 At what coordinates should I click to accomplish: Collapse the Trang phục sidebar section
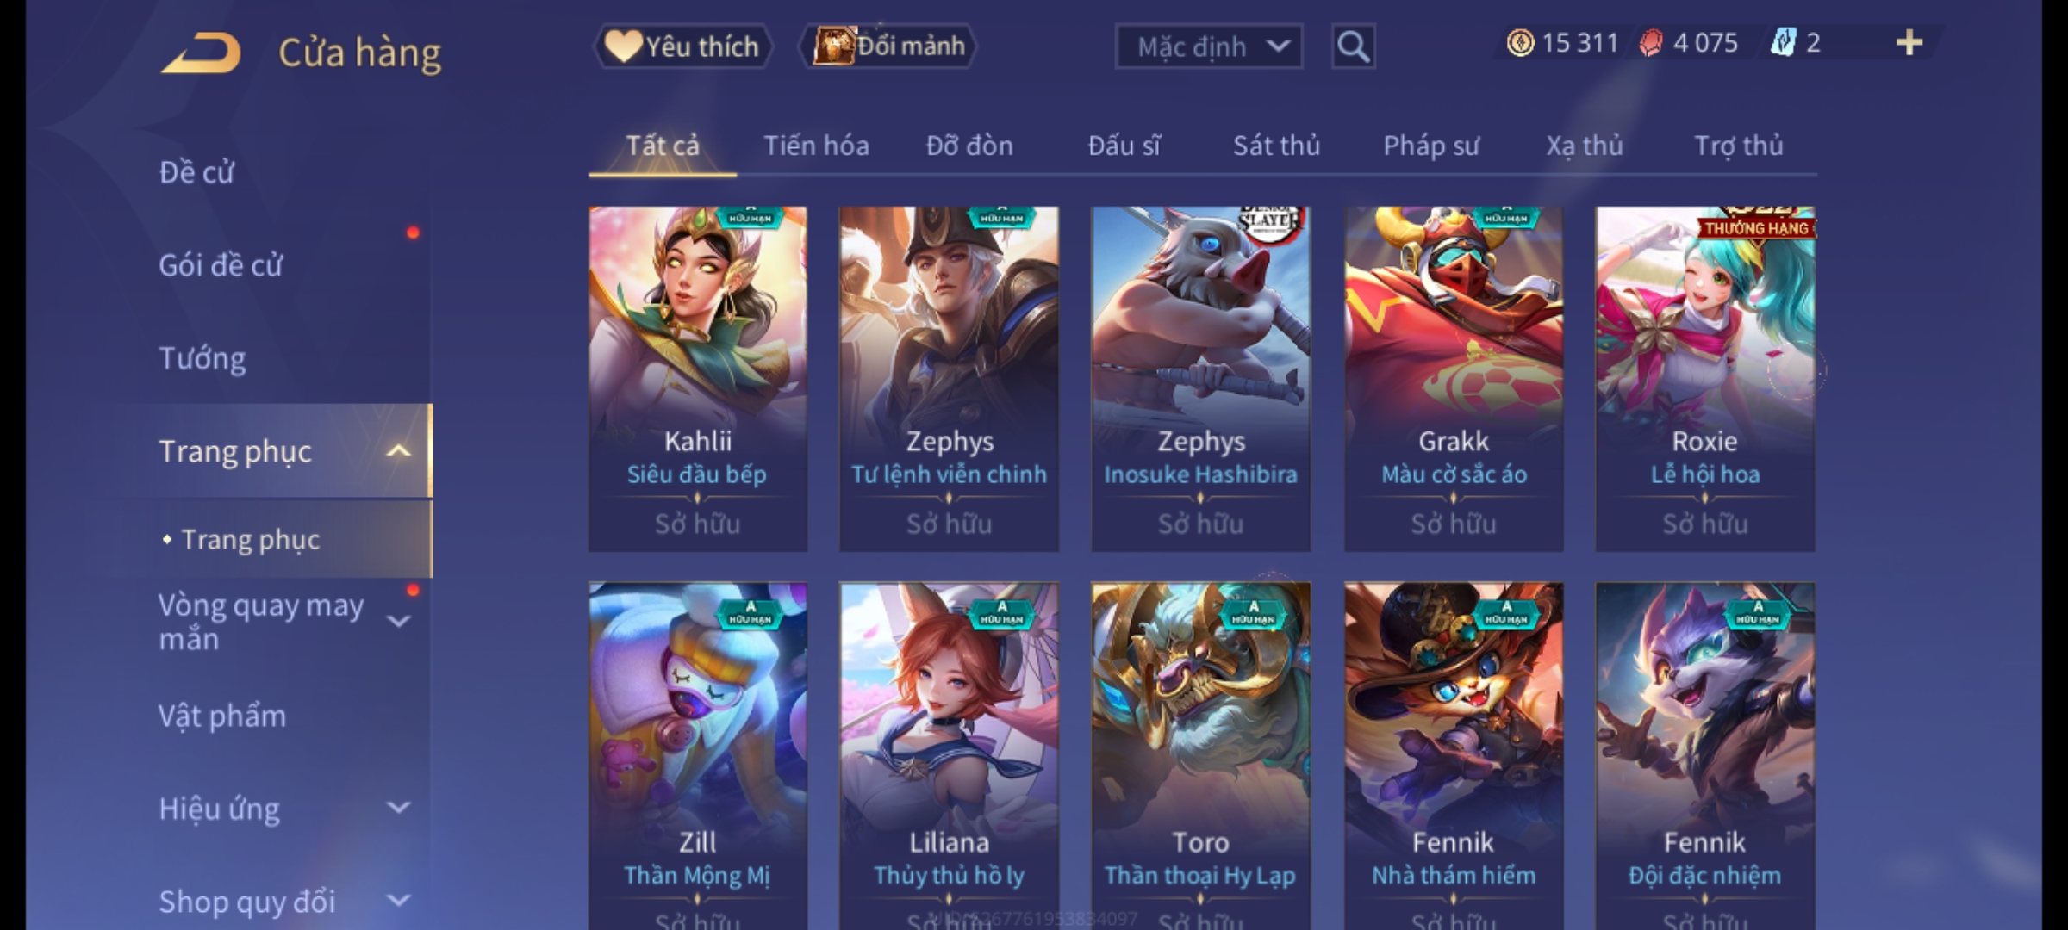click(x=398, y=451)
